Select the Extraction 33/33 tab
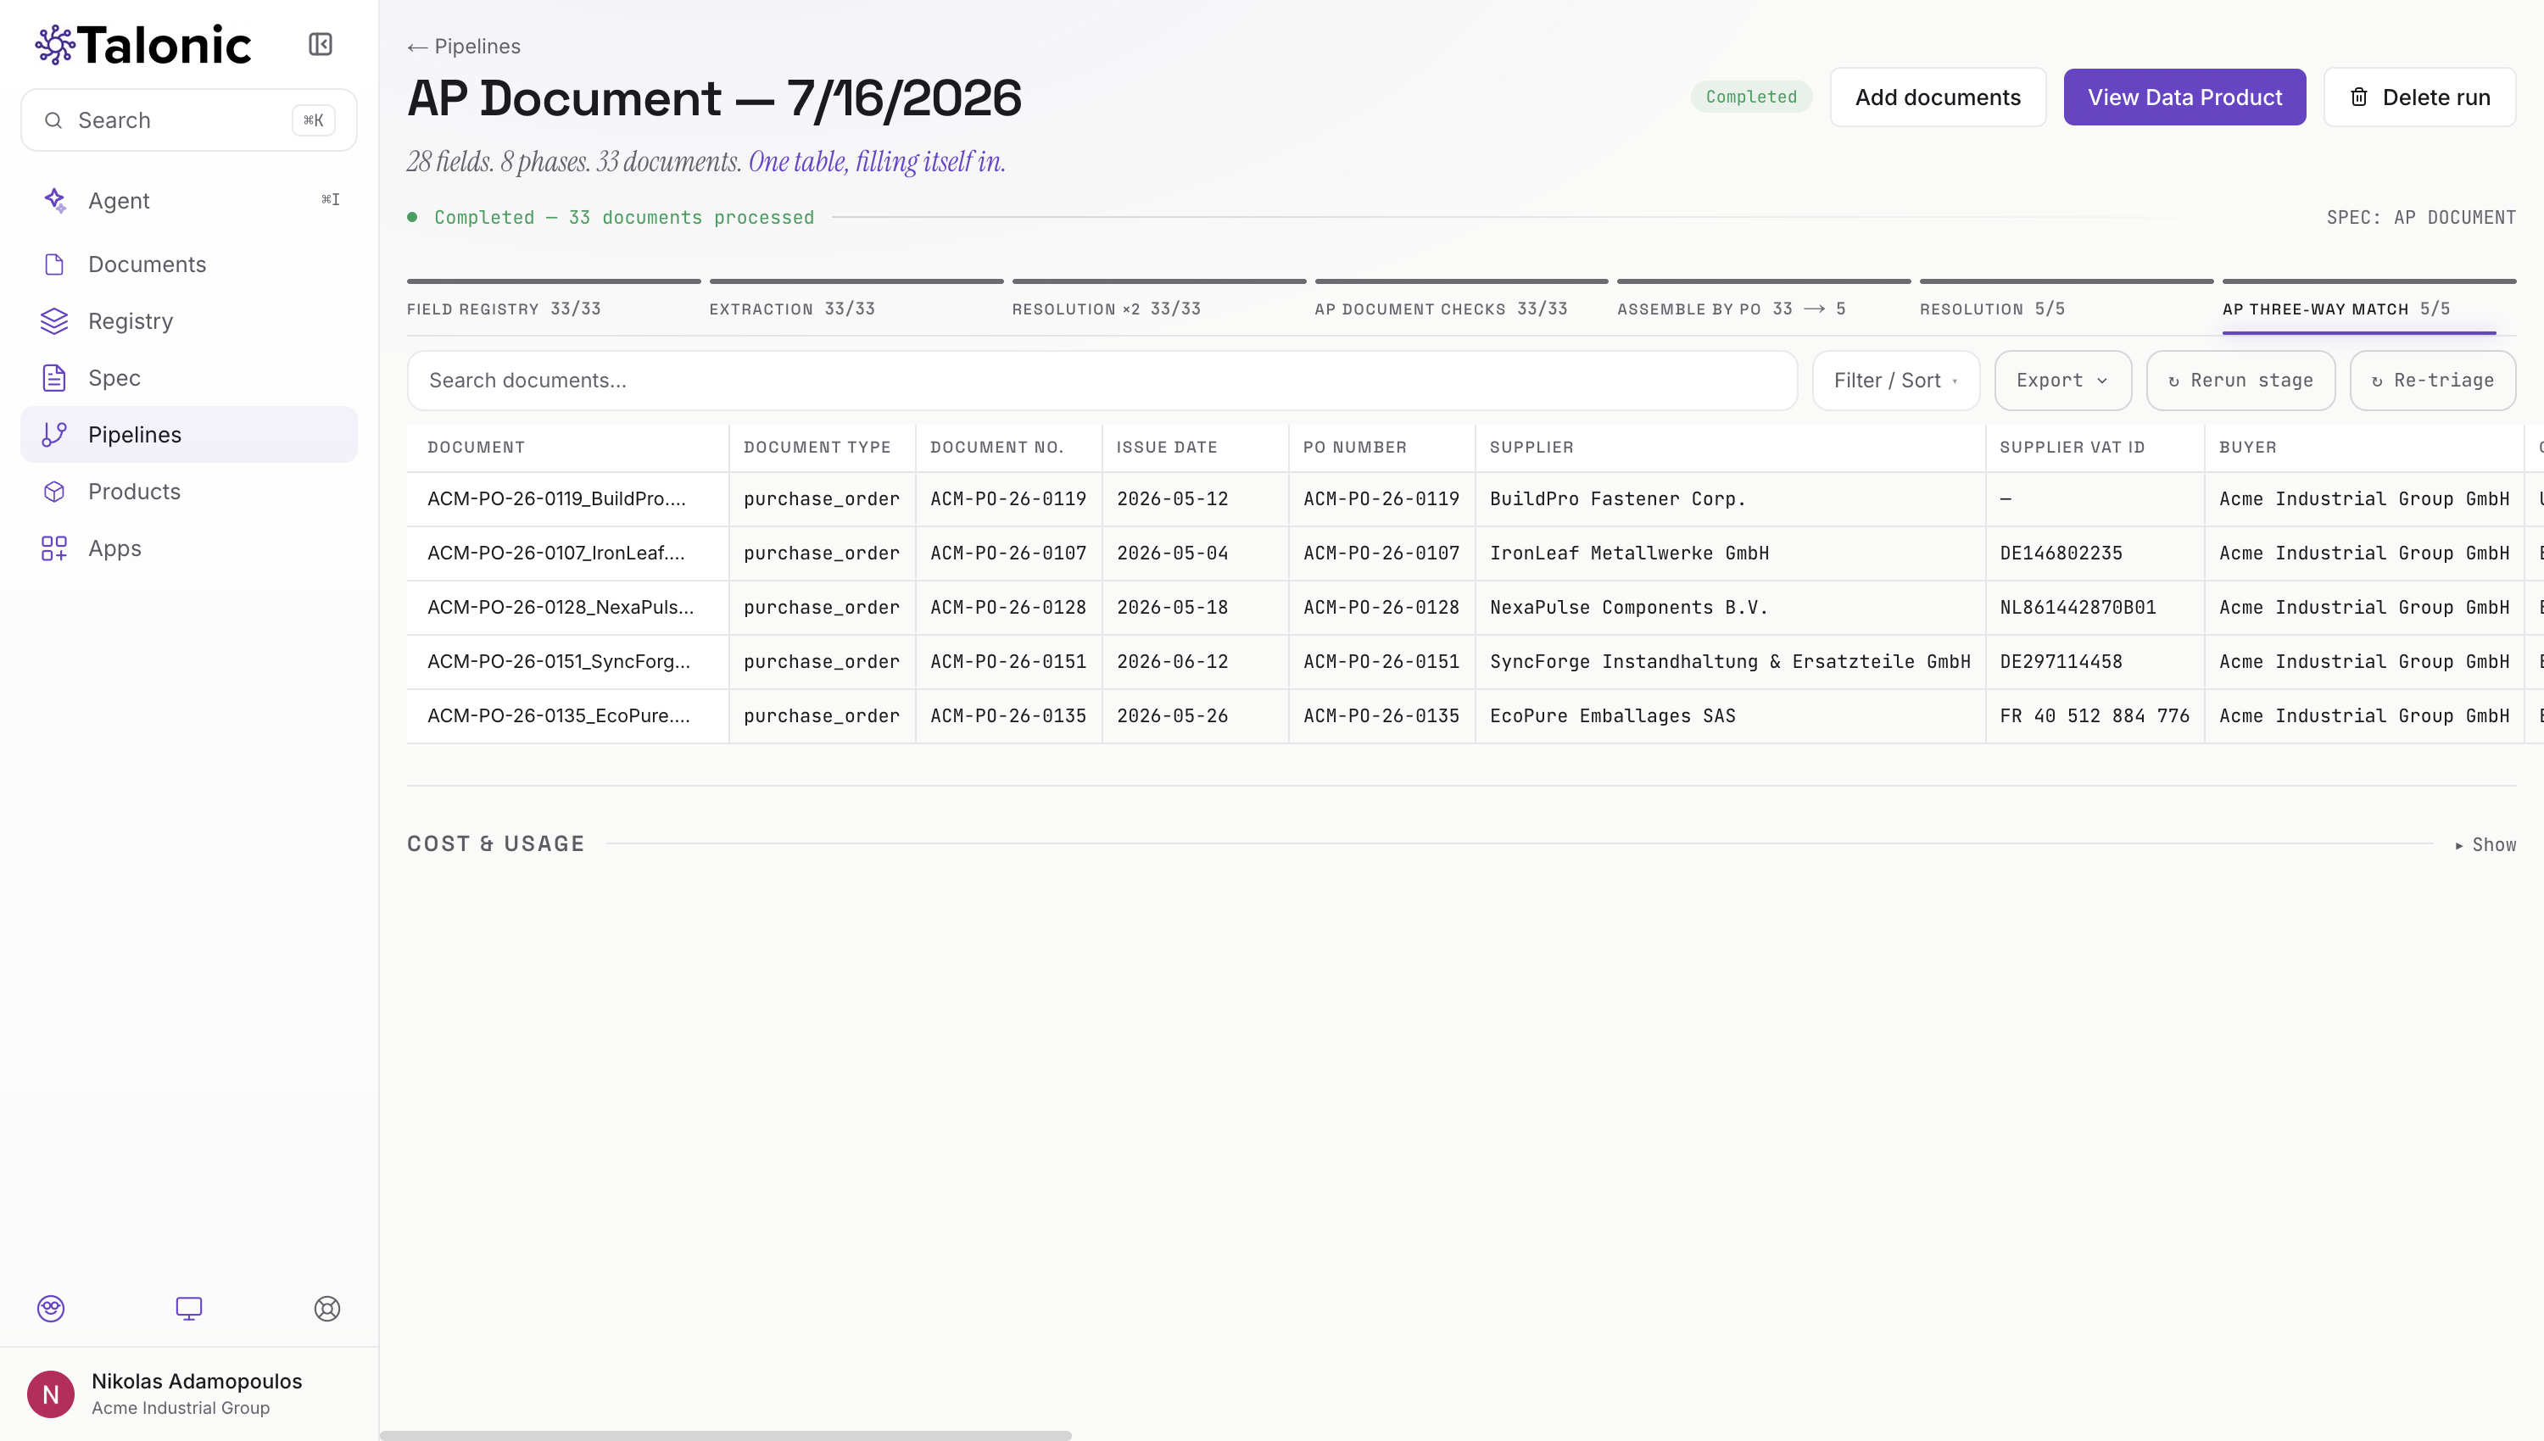The width and height of the screenshot is (2544, 1441). coord(856,308)
